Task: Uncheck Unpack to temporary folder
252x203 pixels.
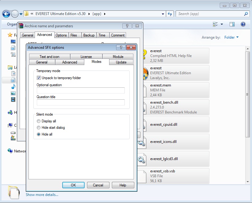Action: pyautogui.click(x=39, y=78)
